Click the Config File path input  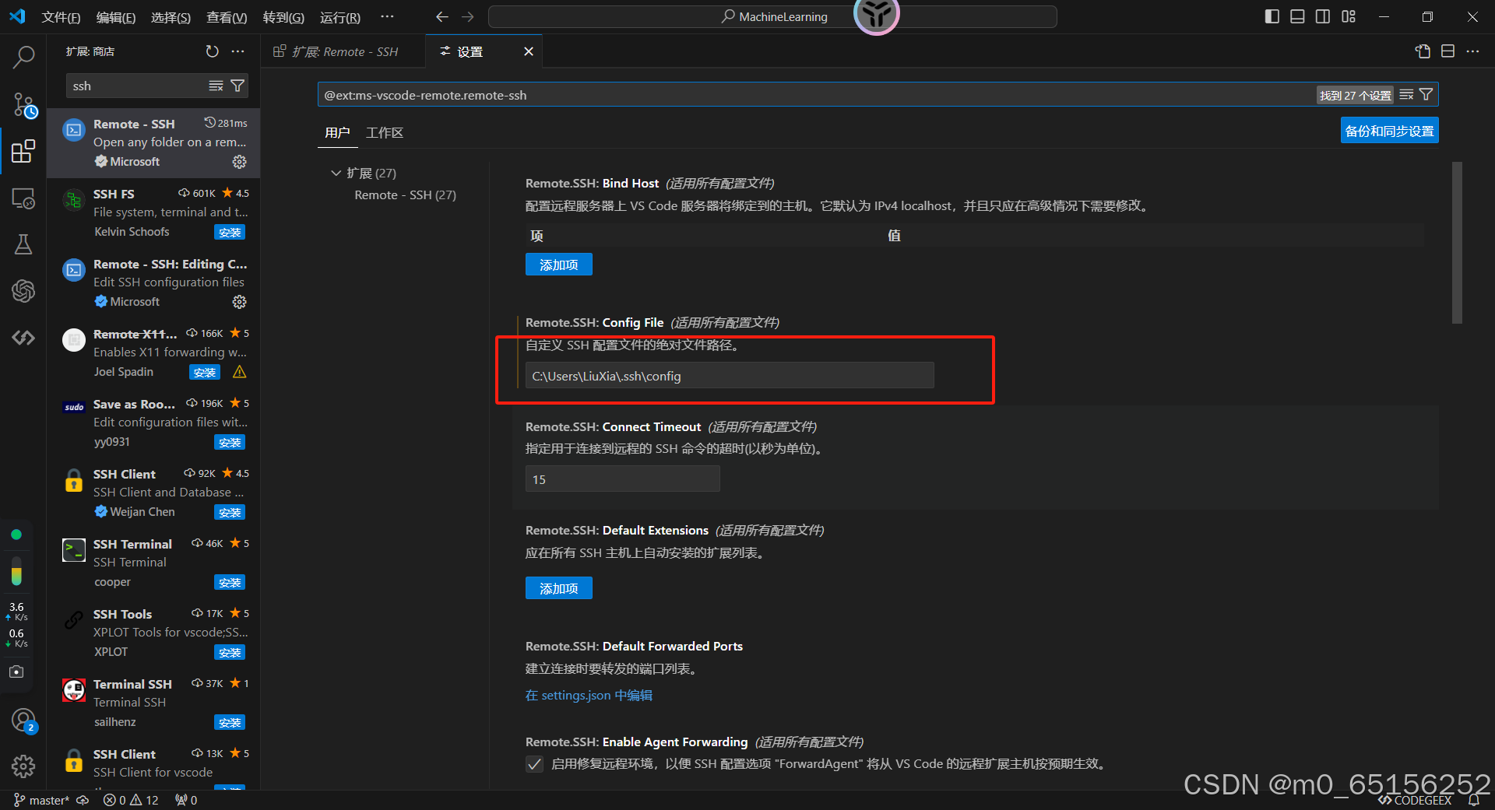(730, 376)
